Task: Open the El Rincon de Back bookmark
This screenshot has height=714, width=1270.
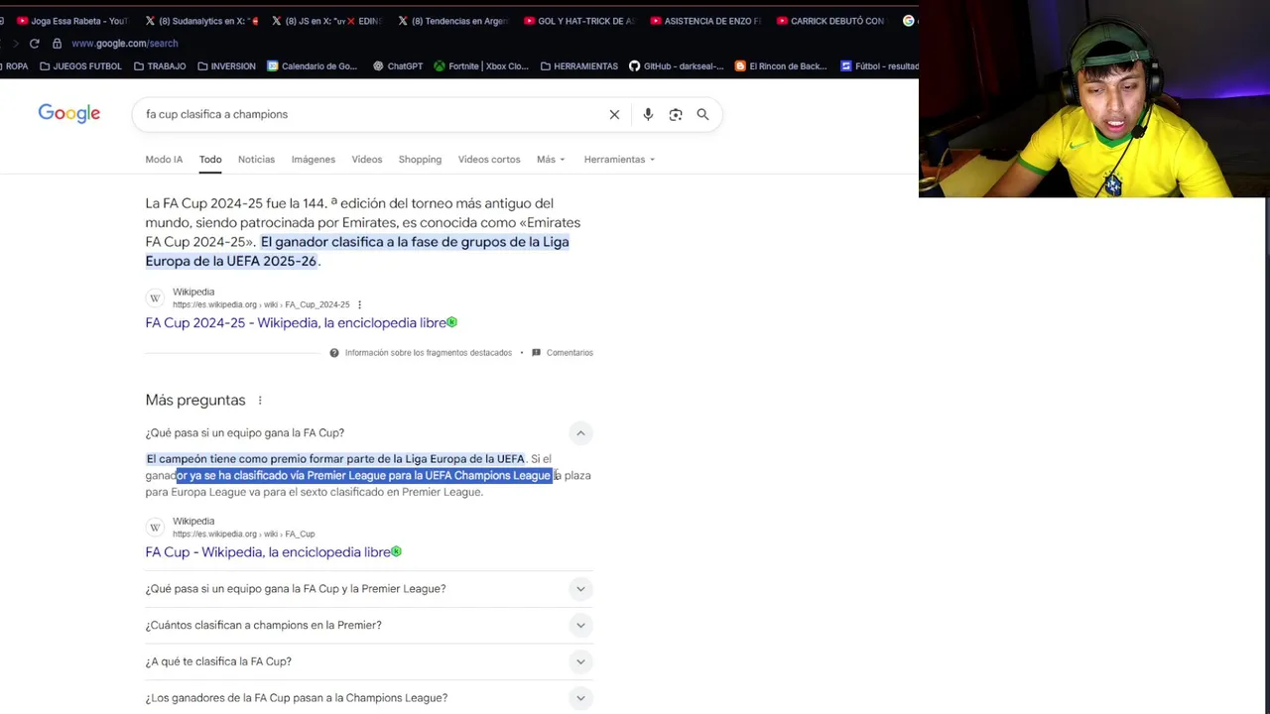Action: click(781, 66)
